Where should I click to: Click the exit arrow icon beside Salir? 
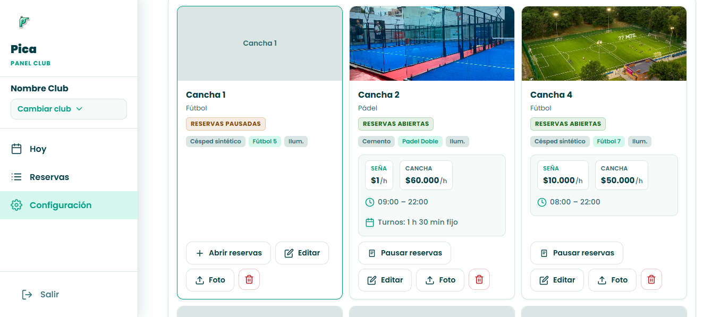point(27,294)
